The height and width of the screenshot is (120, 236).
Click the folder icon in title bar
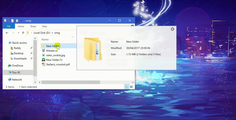[x=5, y=21]
